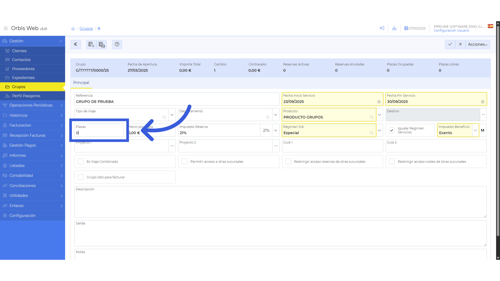Expand Contabilidad sidebar menu
Viewport: 500px width, 281px height.
(x=33, y=175)
